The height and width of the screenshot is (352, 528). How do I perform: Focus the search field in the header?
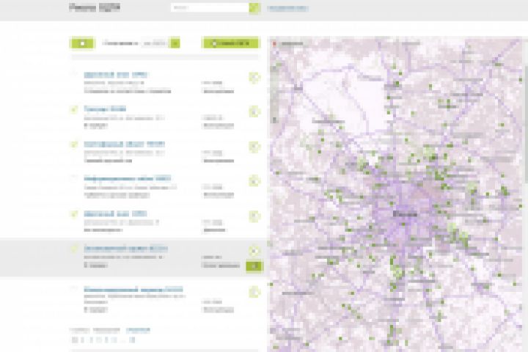click(x=210, y=7)
